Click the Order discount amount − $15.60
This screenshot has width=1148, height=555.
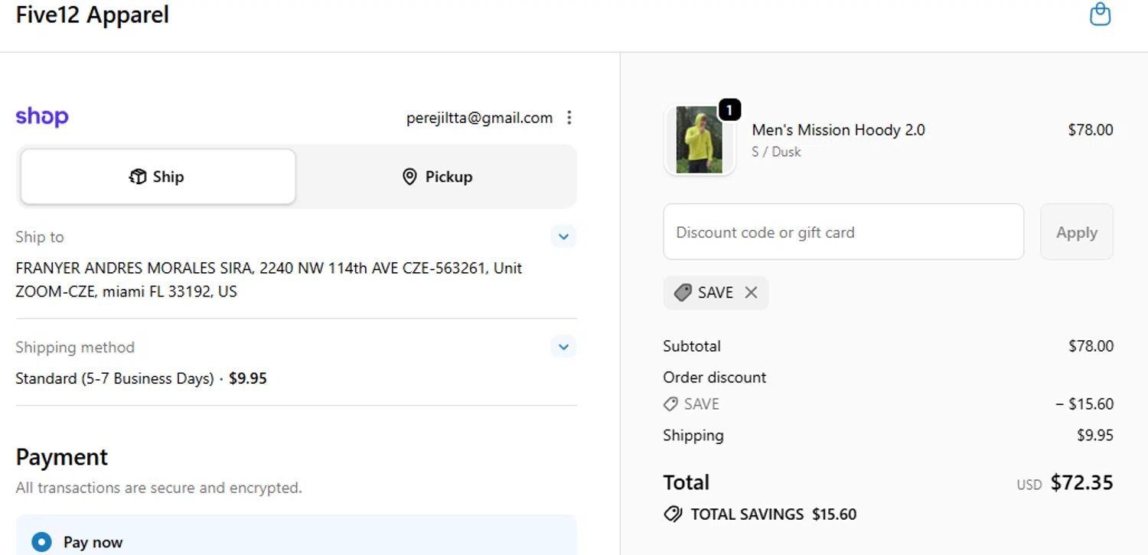[x=1084, y=404]
